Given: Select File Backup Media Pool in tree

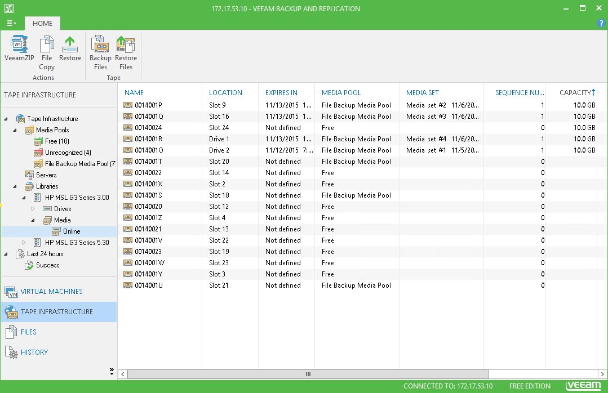Looking at the screenshot, I should (80, 163).
